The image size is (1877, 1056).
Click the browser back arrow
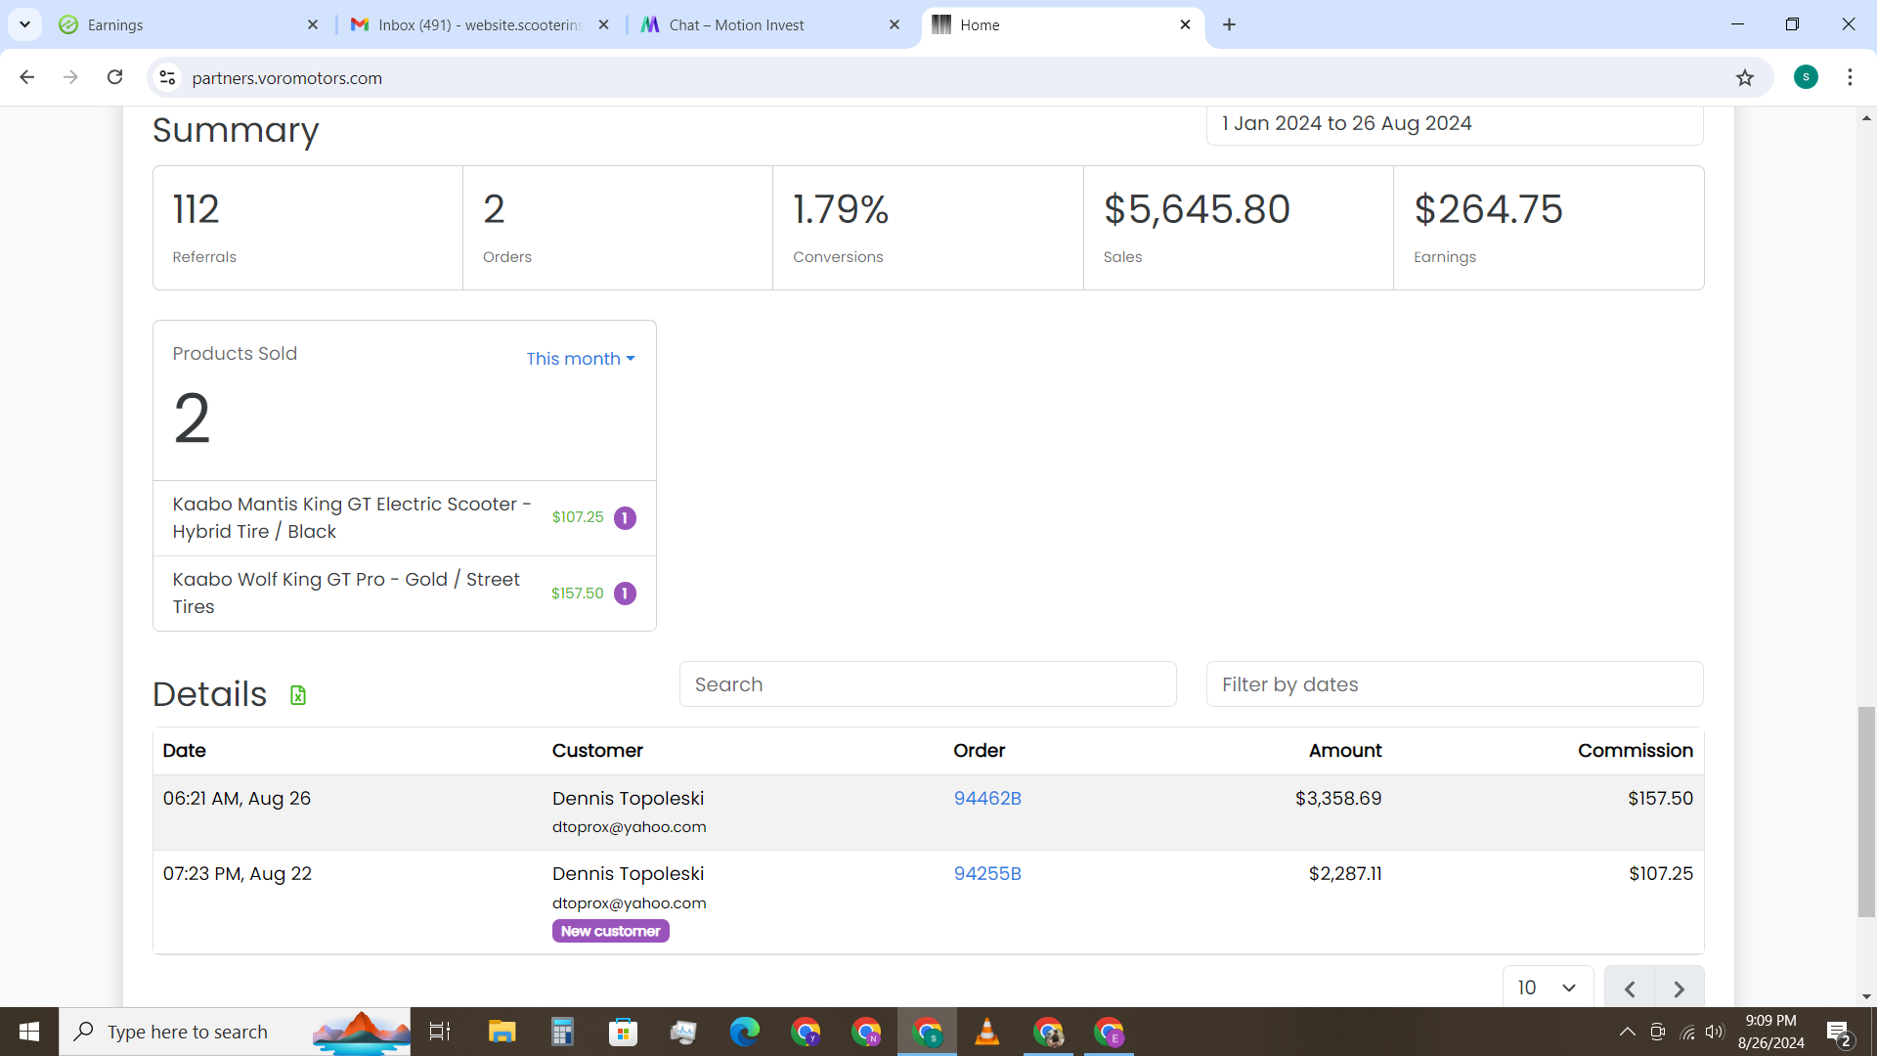27,77
